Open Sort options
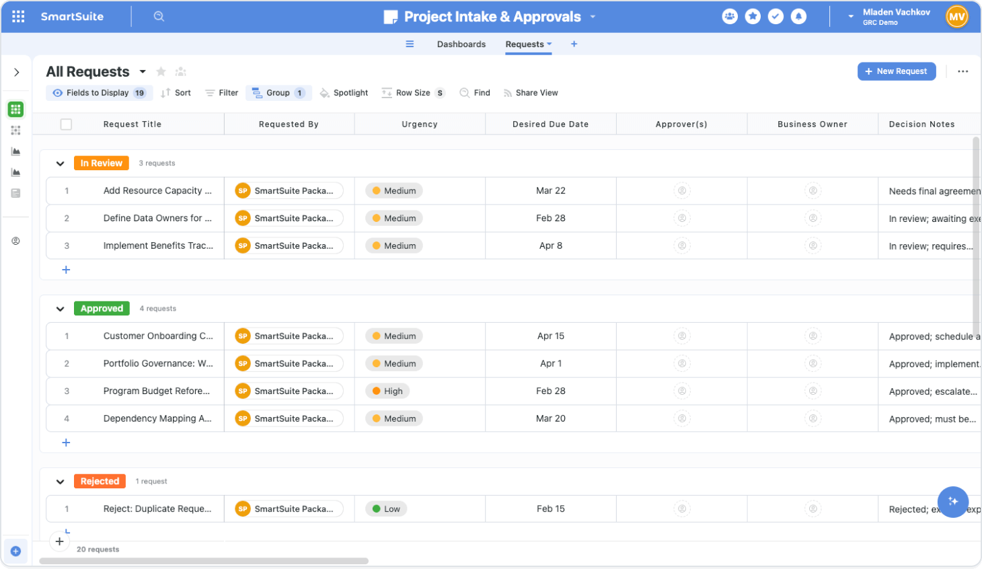 (x=176, y=93)
